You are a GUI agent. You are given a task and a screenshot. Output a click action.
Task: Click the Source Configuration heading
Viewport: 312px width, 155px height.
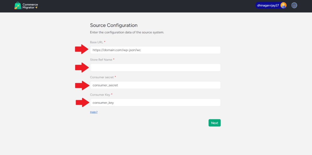113,25
